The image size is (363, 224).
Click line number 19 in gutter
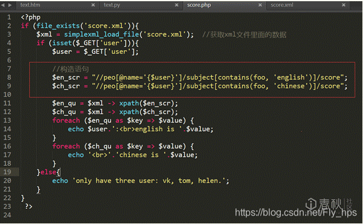(x=7, y=172)
